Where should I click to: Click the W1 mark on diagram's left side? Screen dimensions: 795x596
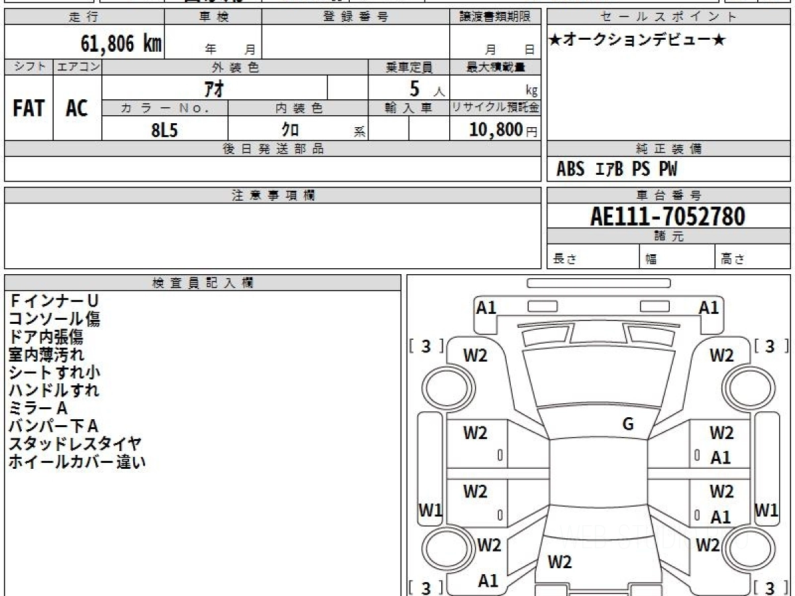coord(431,511)
